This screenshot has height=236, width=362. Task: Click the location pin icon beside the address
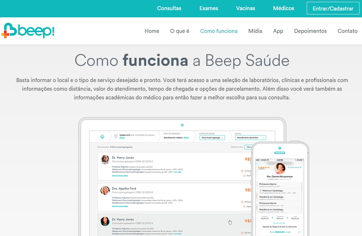(116, 137)
